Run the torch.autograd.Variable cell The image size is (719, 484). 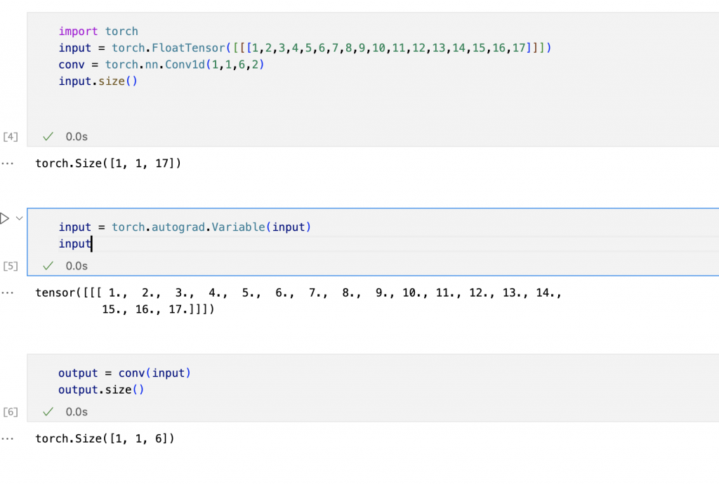4,218
